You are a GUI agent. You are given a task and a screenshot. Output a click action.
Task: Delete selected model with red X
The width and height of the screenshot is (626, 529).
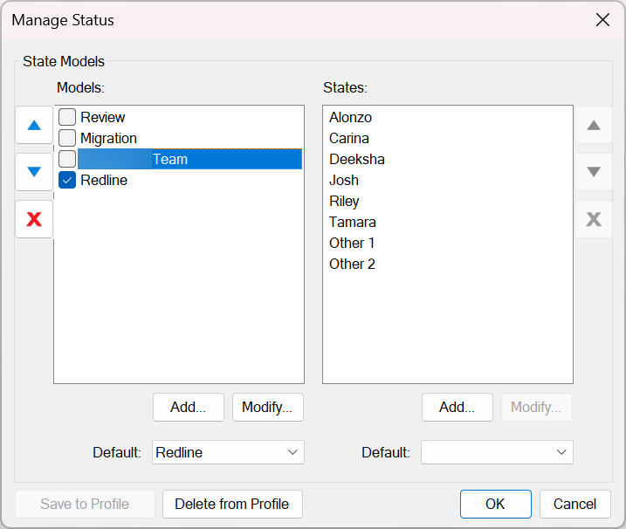click(34, 219)
